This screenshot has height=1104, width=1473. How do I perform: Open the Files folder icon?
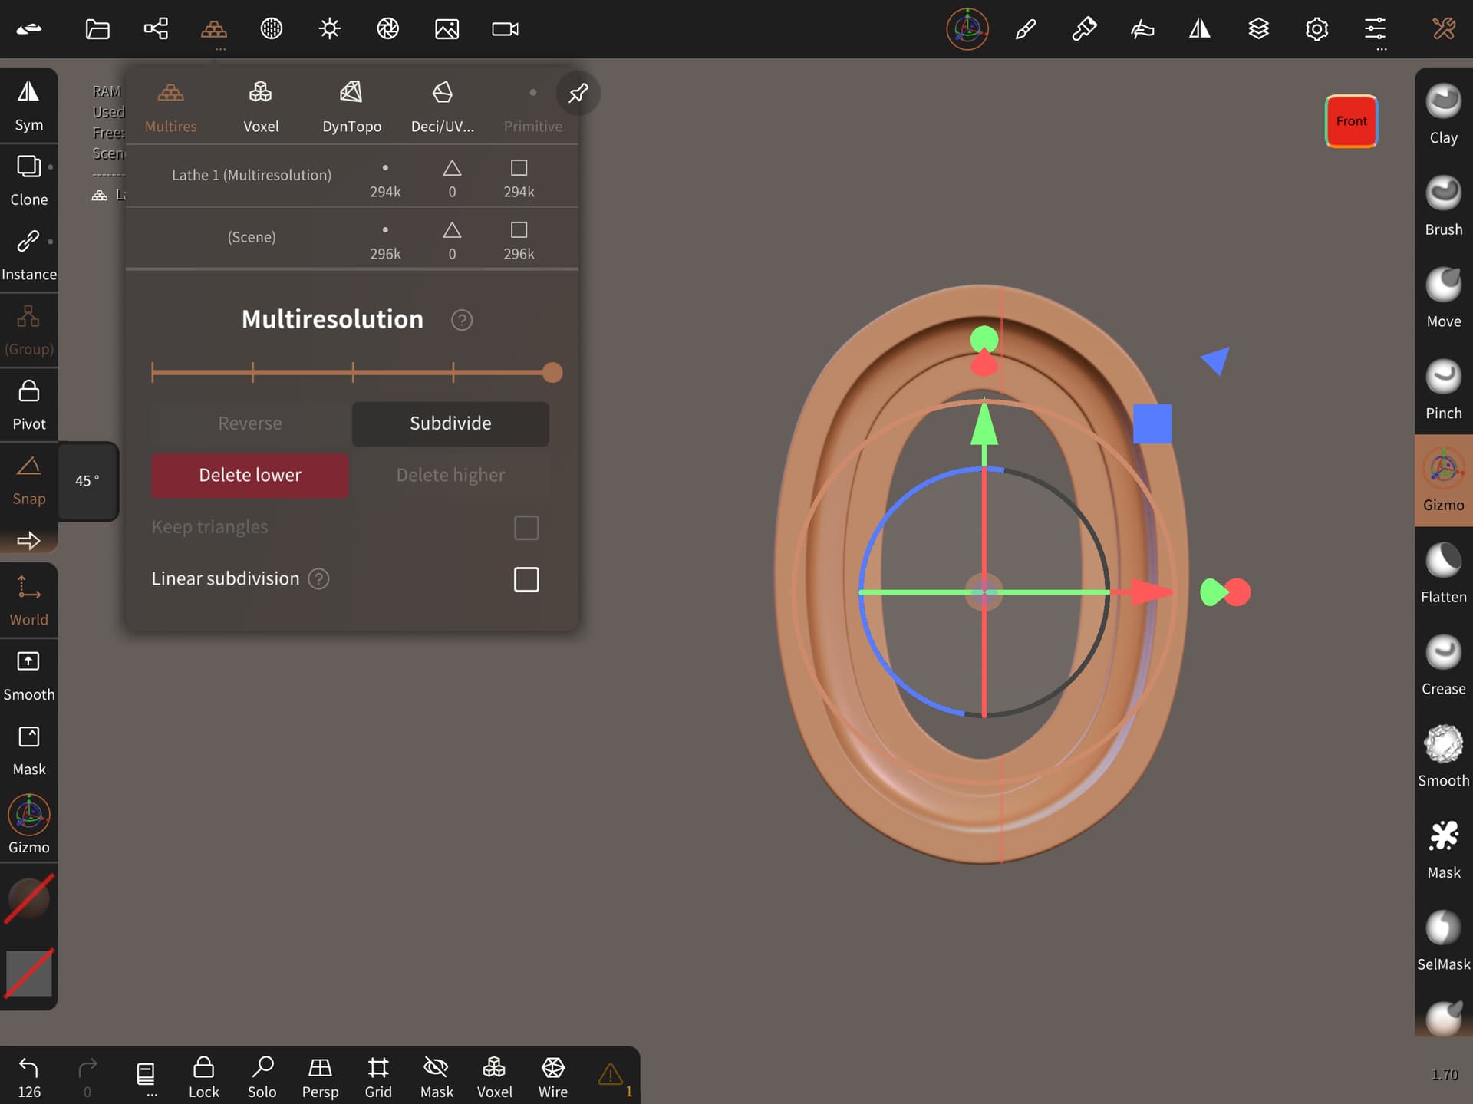click(x=97, y=29)
